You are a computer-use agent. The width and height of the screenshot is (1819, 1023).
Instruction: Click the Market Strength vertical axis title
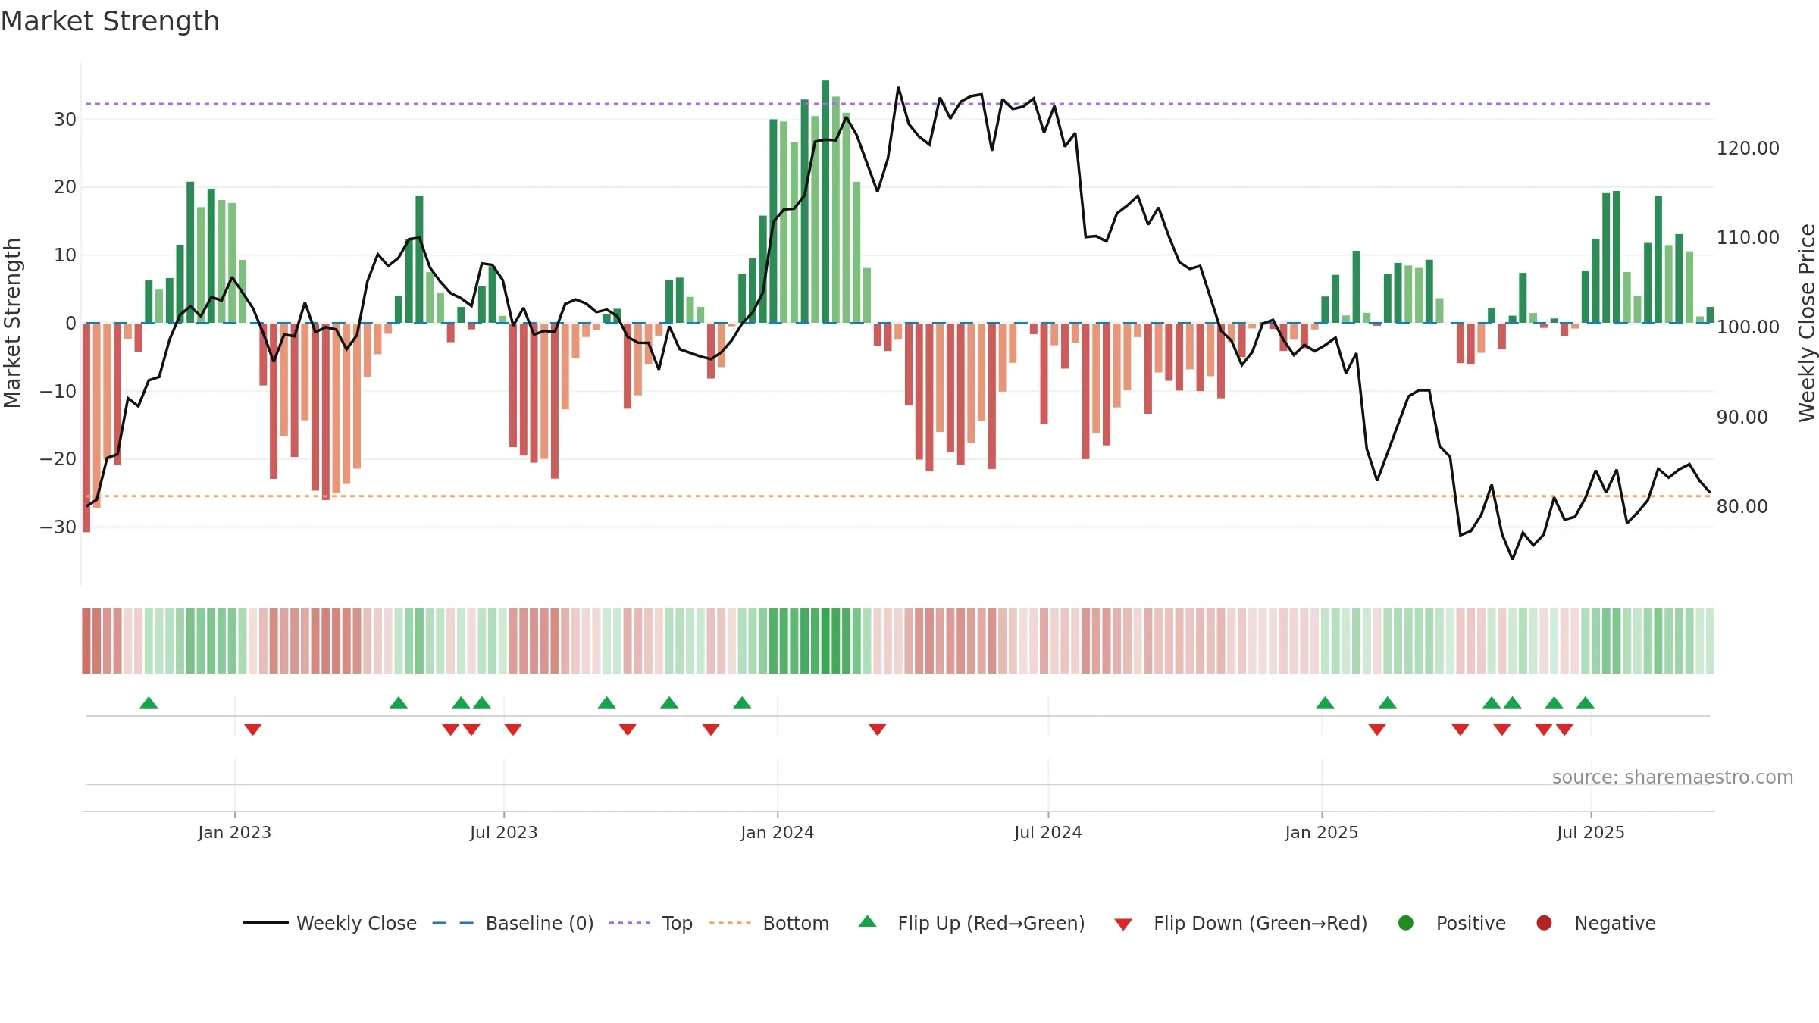[12, 323]
